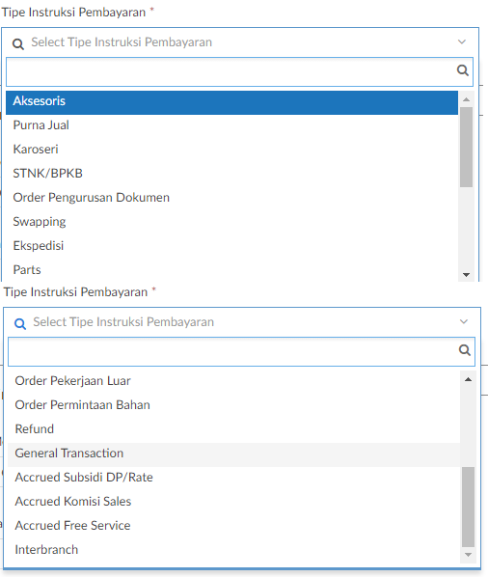This screenshot has width=488, height=577.
Task: Click the search icon in lower filter box
Action: pos(465,350)
